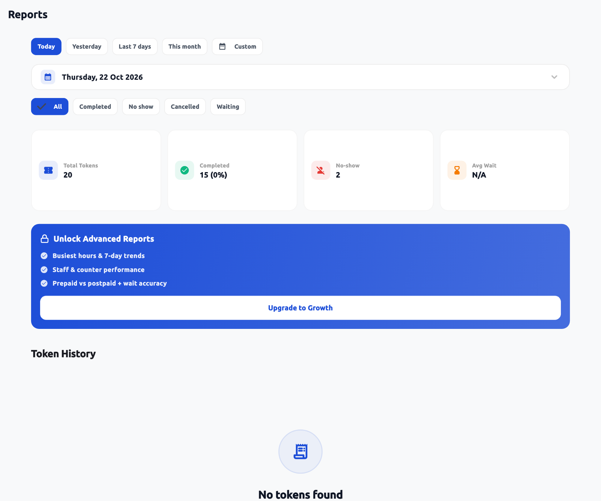Click the Total Tokens ticket icon
This screenshot has width=601, height=501.
(x=48, y=170)
